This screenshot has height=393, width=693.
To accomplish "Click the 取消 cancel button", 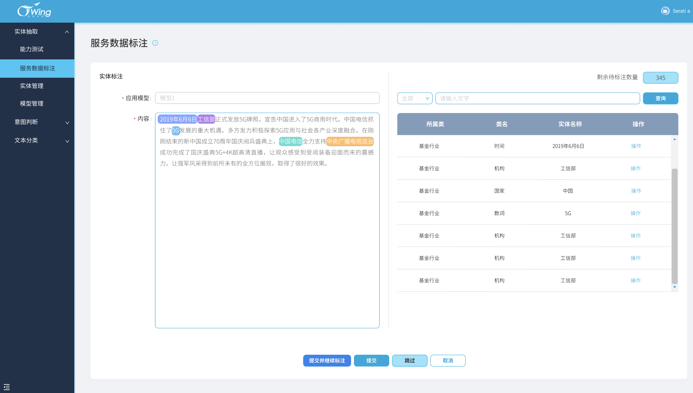I will point(448,361).
